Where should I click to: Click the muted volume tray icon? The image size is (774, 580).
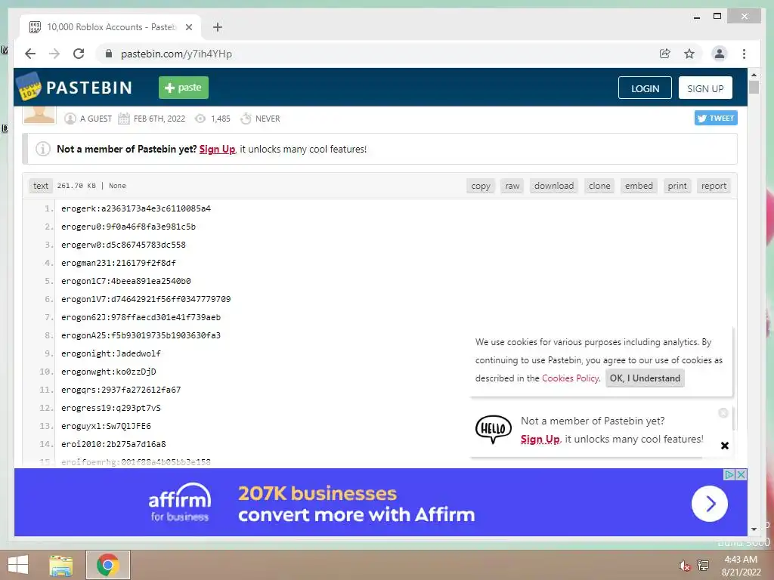[684, 566]
